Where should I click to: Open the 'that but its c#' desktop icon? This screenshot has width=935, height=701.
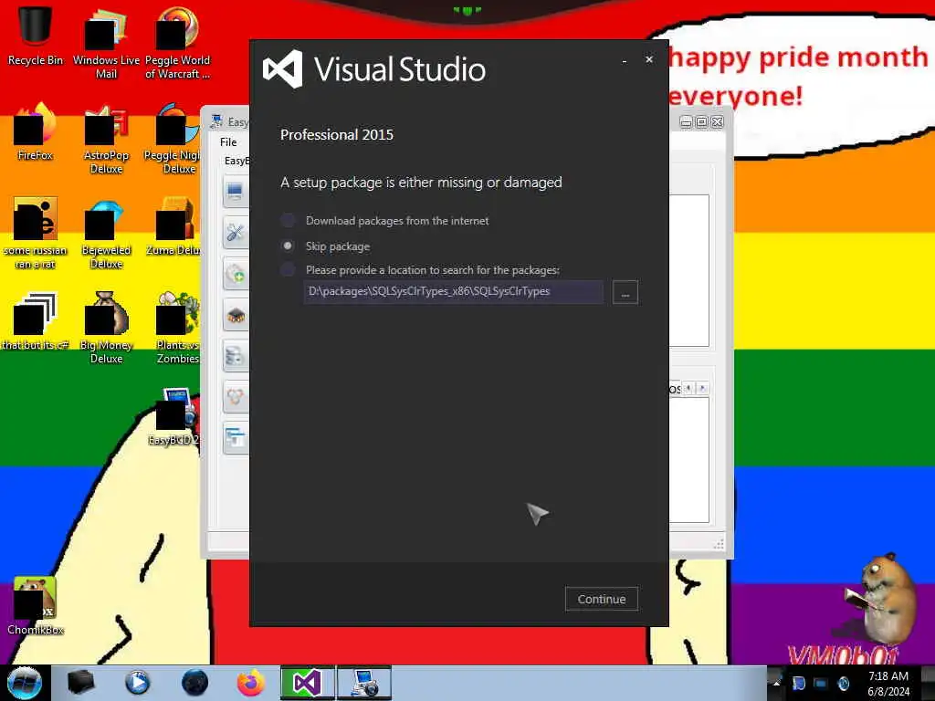(x=36, y=320)
